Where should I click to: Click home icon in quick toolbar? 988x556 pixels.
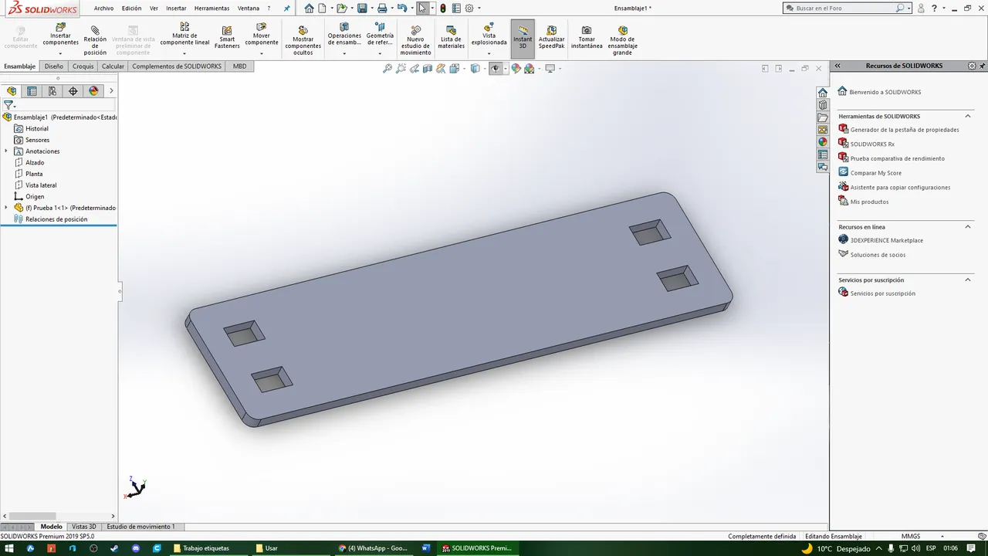point(310,8)
